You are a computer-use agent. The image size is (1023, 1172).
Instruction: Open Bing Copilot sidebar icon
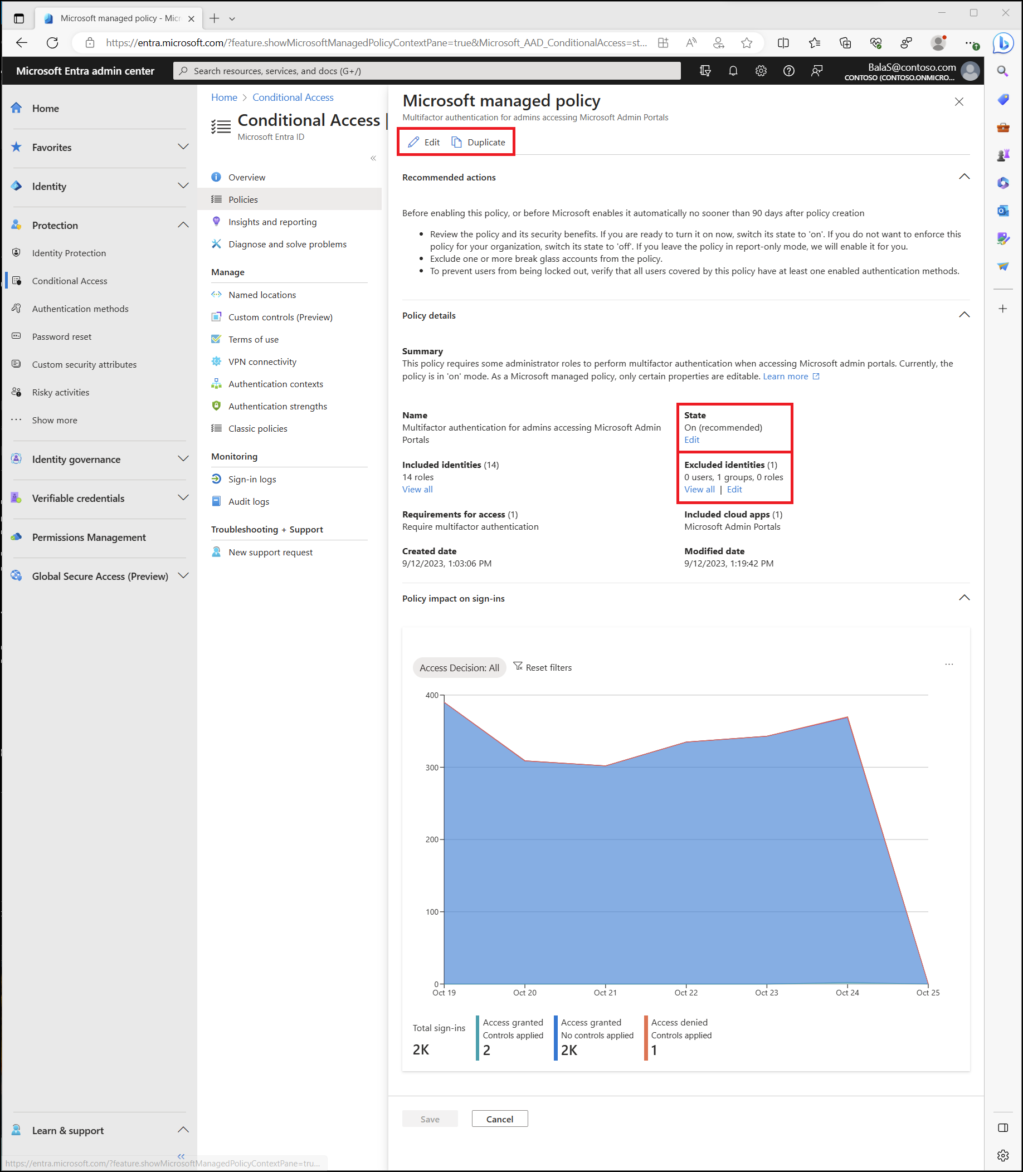point(1003,43)
